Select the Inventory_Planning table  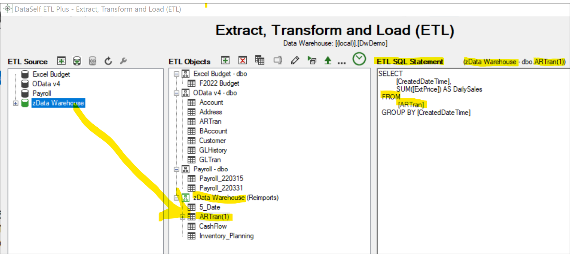226,236
